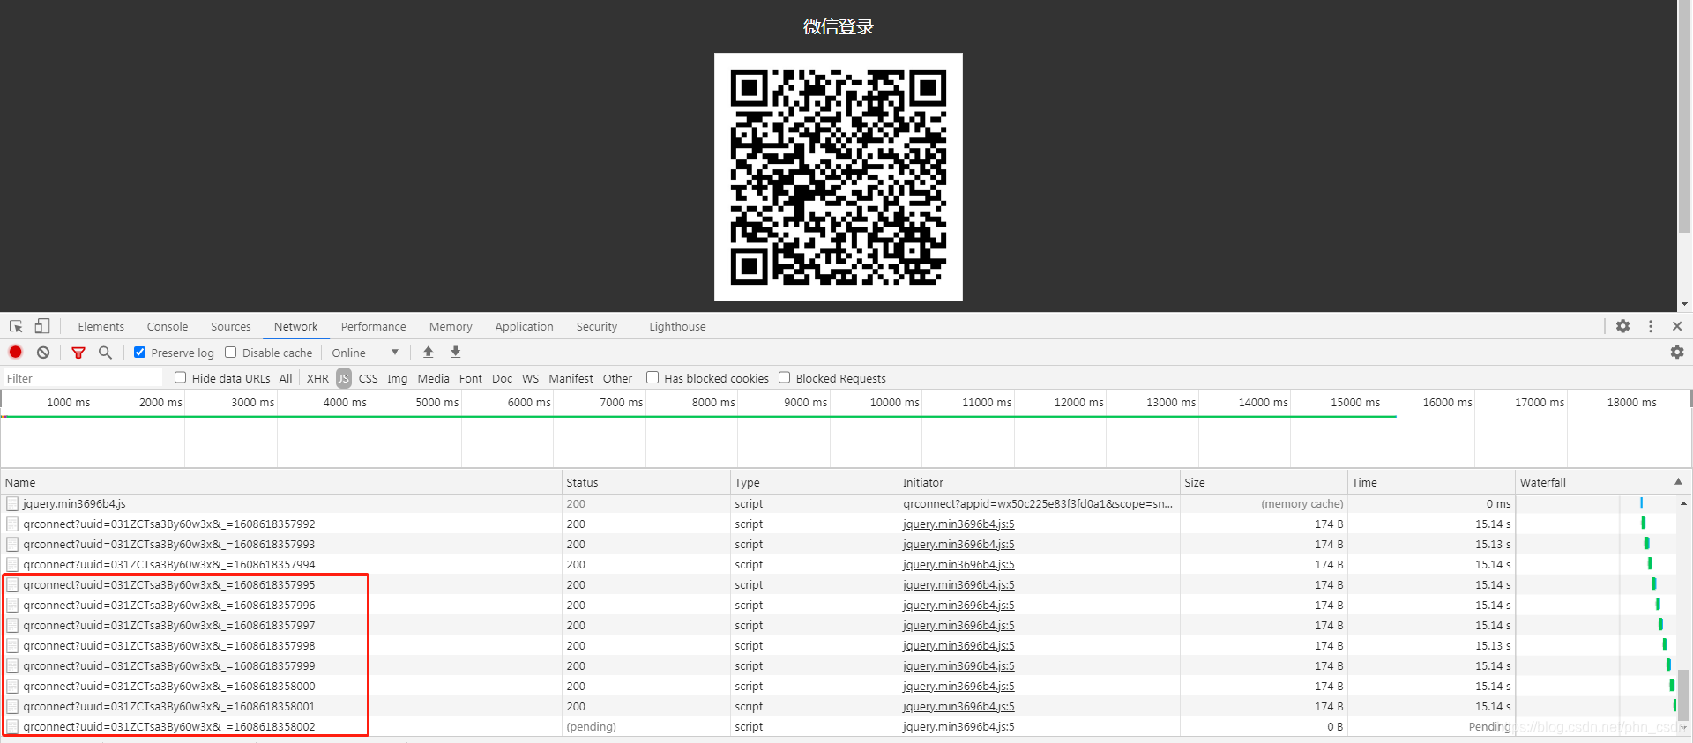Click the page vertical scrollbar thumb

[x=1685, y=116]
